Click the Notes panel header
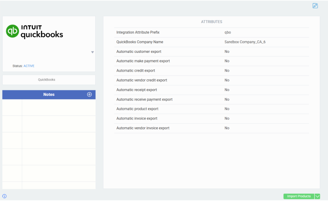 pos(49,94)
